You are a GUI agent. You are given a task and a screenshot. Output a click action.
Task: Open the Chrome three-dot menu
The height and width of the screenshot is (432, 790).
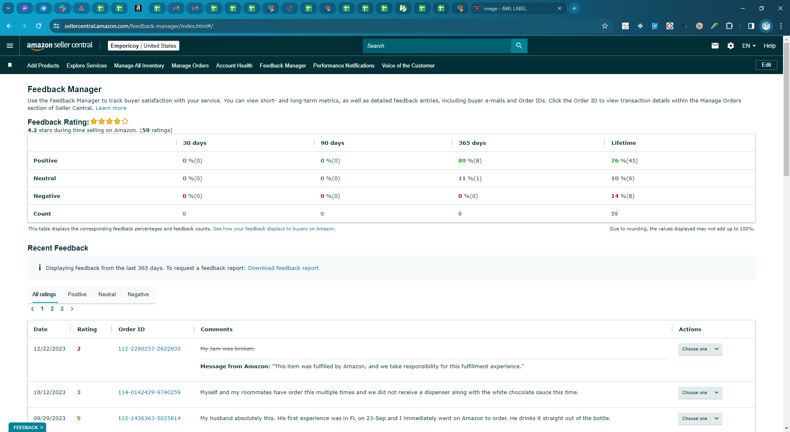[781, 26]
